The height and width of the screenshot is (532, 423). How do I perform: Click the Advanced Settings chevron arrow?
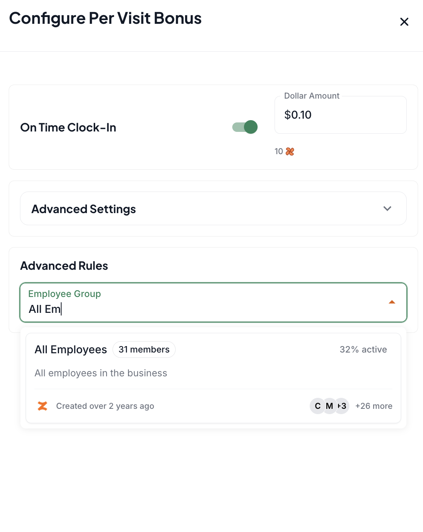[387, 209]
